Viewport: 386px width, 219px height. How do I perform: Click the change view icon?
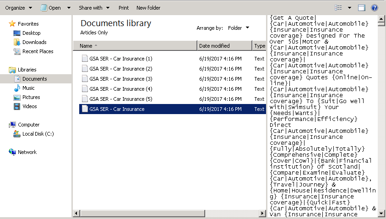coord(338,8)
